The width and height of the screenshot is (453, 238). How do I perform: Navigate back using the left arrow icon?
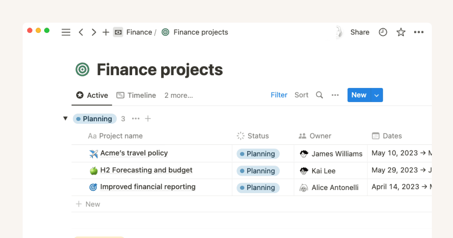(x=81, y=32)
